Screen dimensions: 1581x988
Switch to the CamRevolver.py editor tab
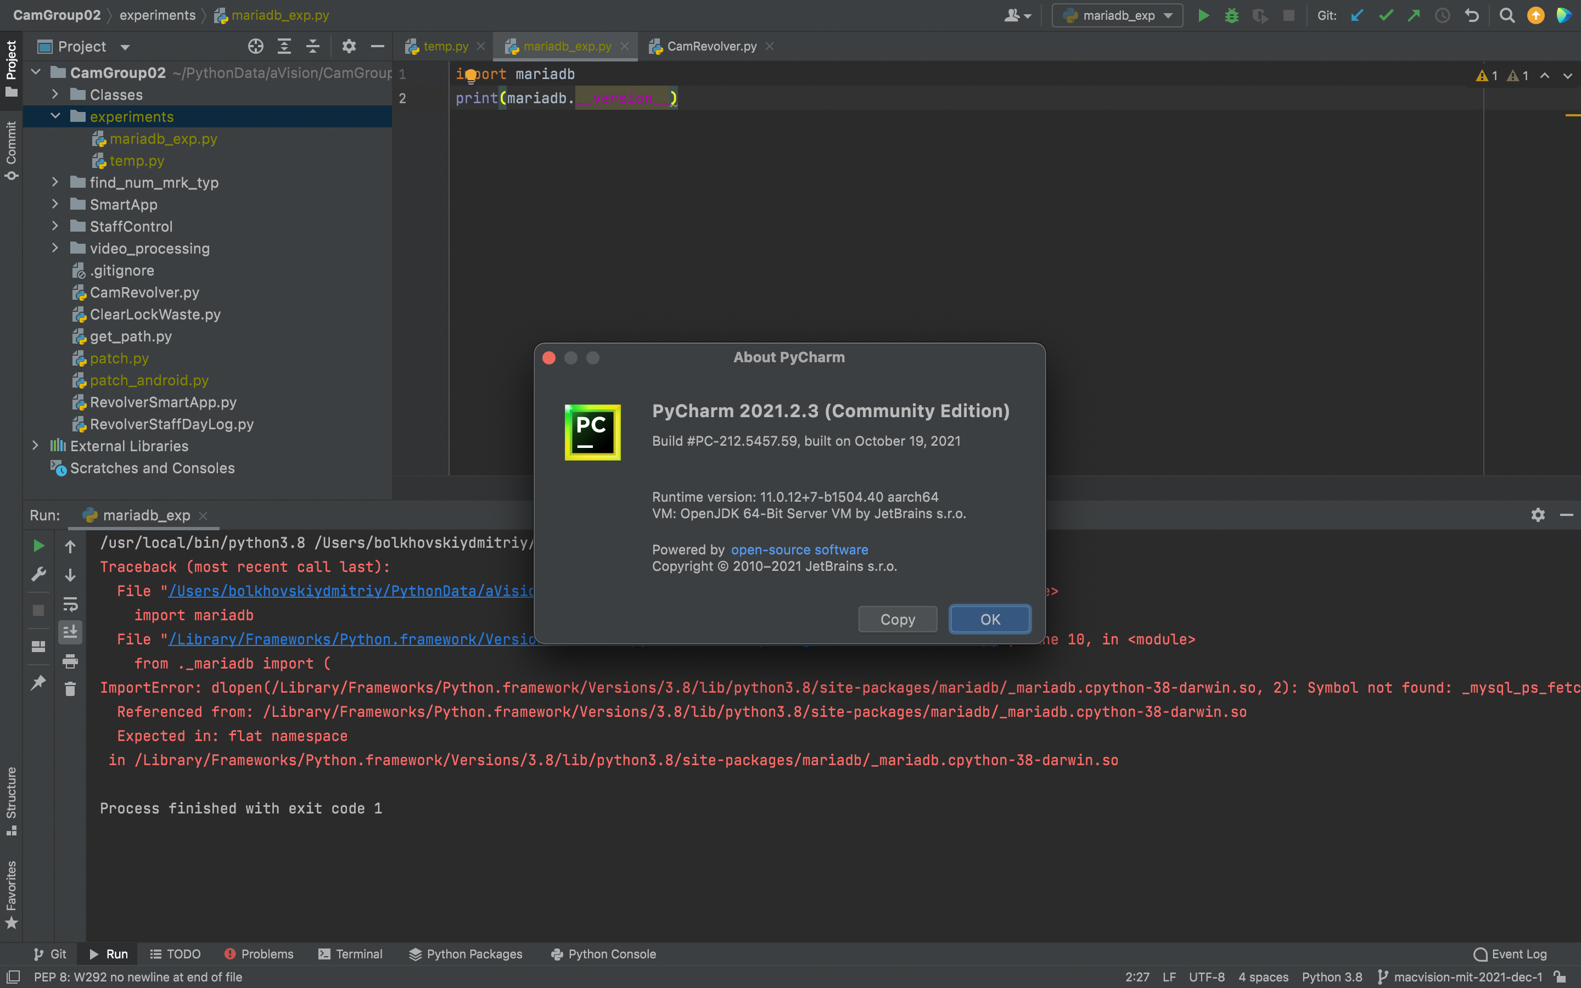tap(711, 47)
